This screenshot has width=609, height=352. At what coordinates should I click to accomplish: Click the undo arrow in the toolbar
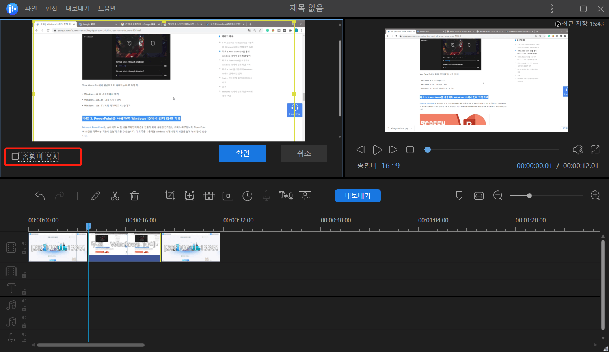click(40, 196)
